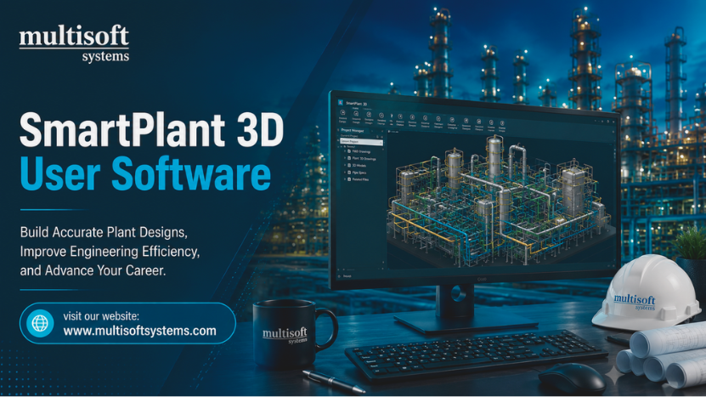706x397 pixels.
Task: Click the SmartPlant 3D window title text
Action: [357, 104]
